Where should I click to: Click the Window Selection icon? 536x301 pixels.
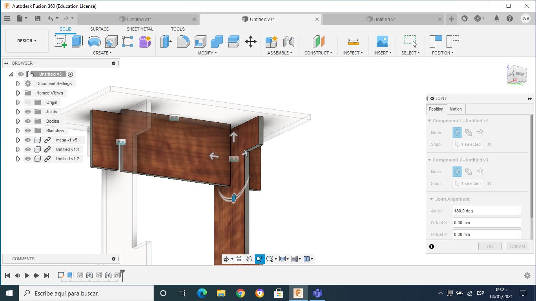click(411, 41)
